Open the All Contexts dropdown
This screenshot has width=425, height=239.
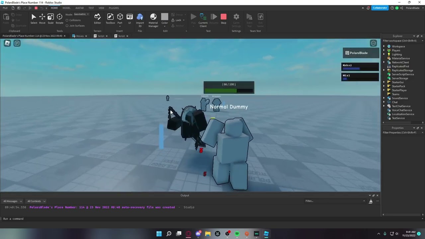[x=36, y=201]
